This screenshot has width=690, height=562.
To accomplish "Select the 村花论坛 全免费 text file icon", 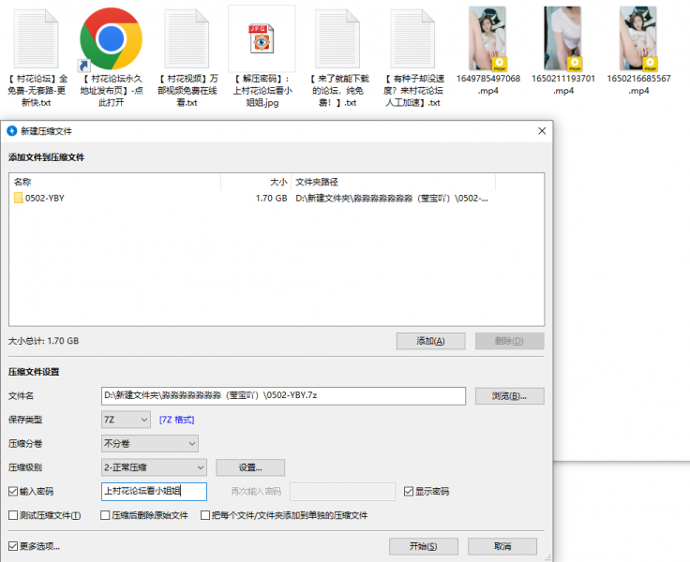I will 37,39.
